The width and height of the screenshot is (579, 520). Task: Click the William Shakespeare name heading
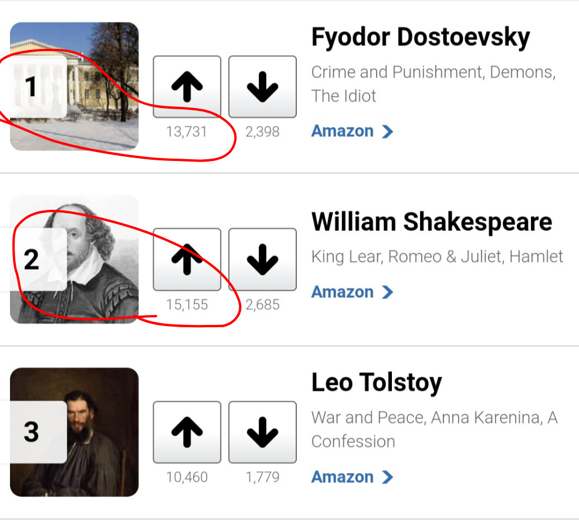coord(431,222)
